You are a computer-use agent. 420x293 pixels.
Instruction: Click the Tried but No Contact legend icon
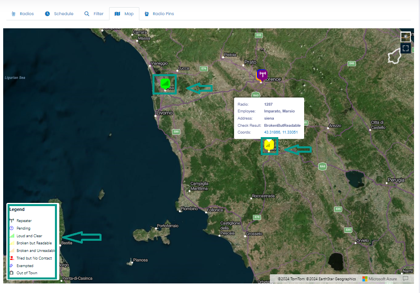(12, 258)
